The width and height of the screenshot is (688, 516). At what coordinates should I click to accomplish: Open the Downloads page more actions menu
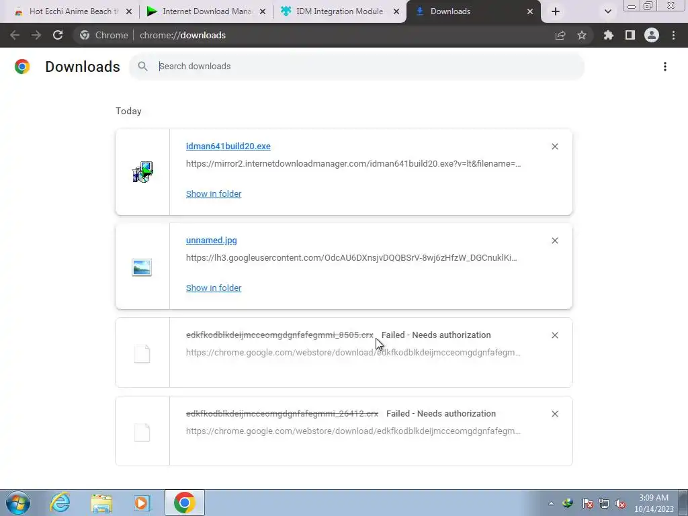[665, 67]
